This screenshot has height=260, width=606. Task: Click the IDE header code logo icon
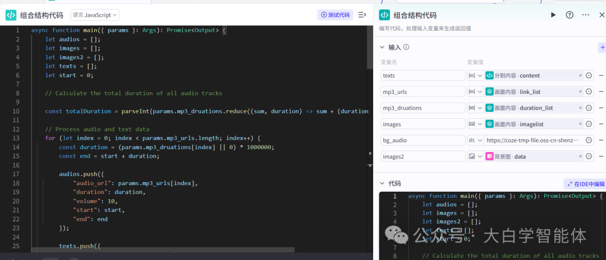click(11, 15)
